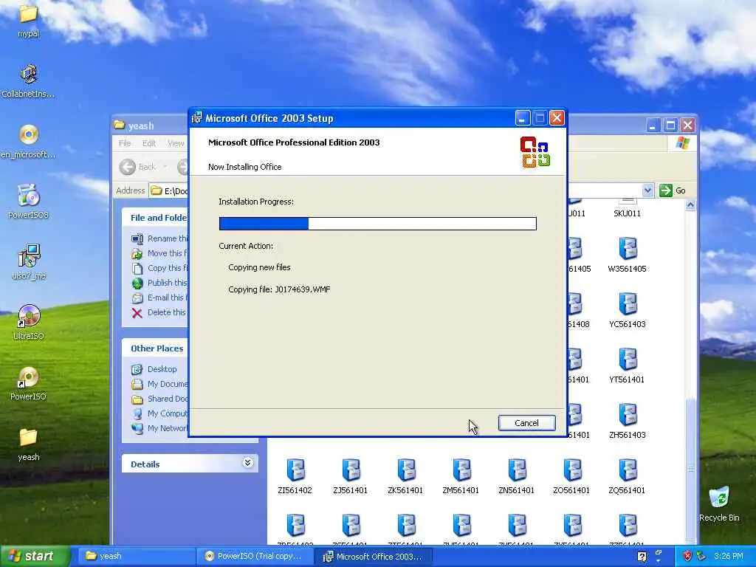Open the mypal folder on desktop
The height and width of the screenshot is (567, 756).
point(28,20)
